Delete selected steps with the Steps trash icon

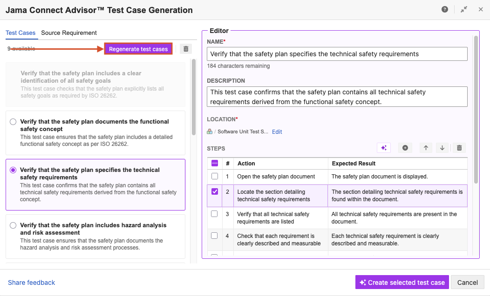459,148
